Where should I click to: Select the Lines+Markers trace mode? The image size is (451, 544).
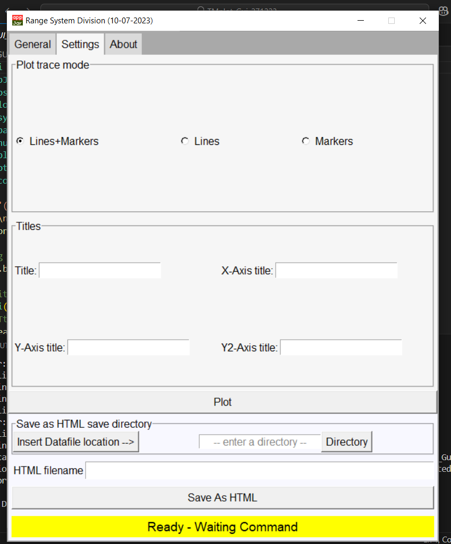click(x=20, y=141)
